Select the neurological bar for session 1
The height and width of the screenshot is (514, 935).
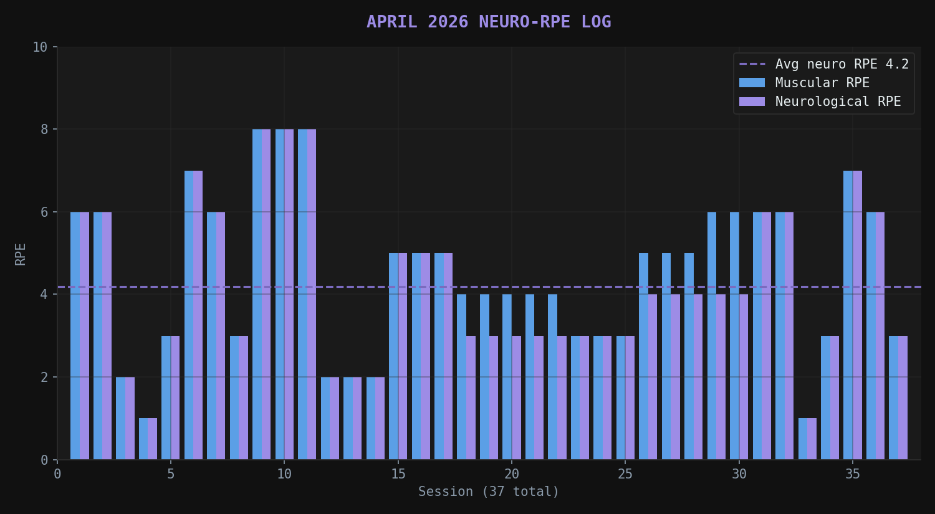pos(84,336)
